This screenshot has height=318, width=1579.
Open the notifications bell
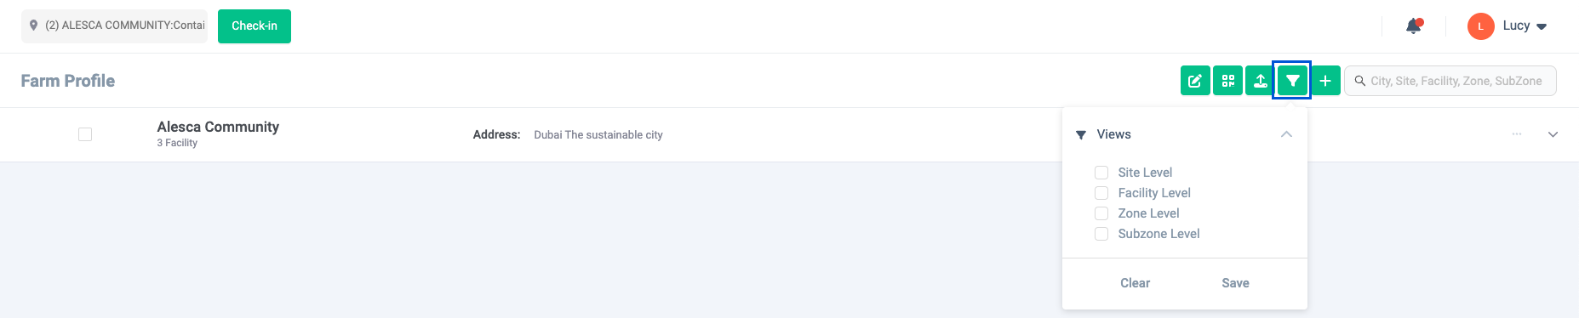coord(1414,26)
